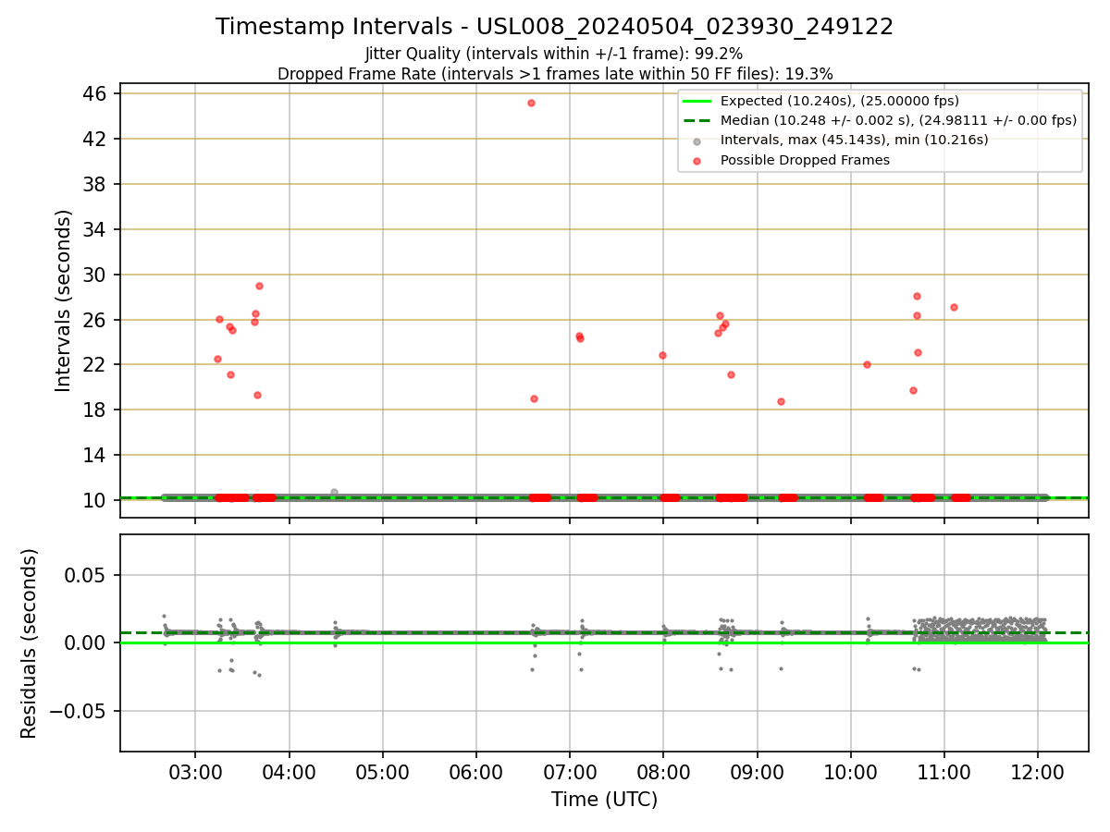Click the 12:00 tick label on time axis
This screenshot has width=1110, height=832.
[1038, 771]
